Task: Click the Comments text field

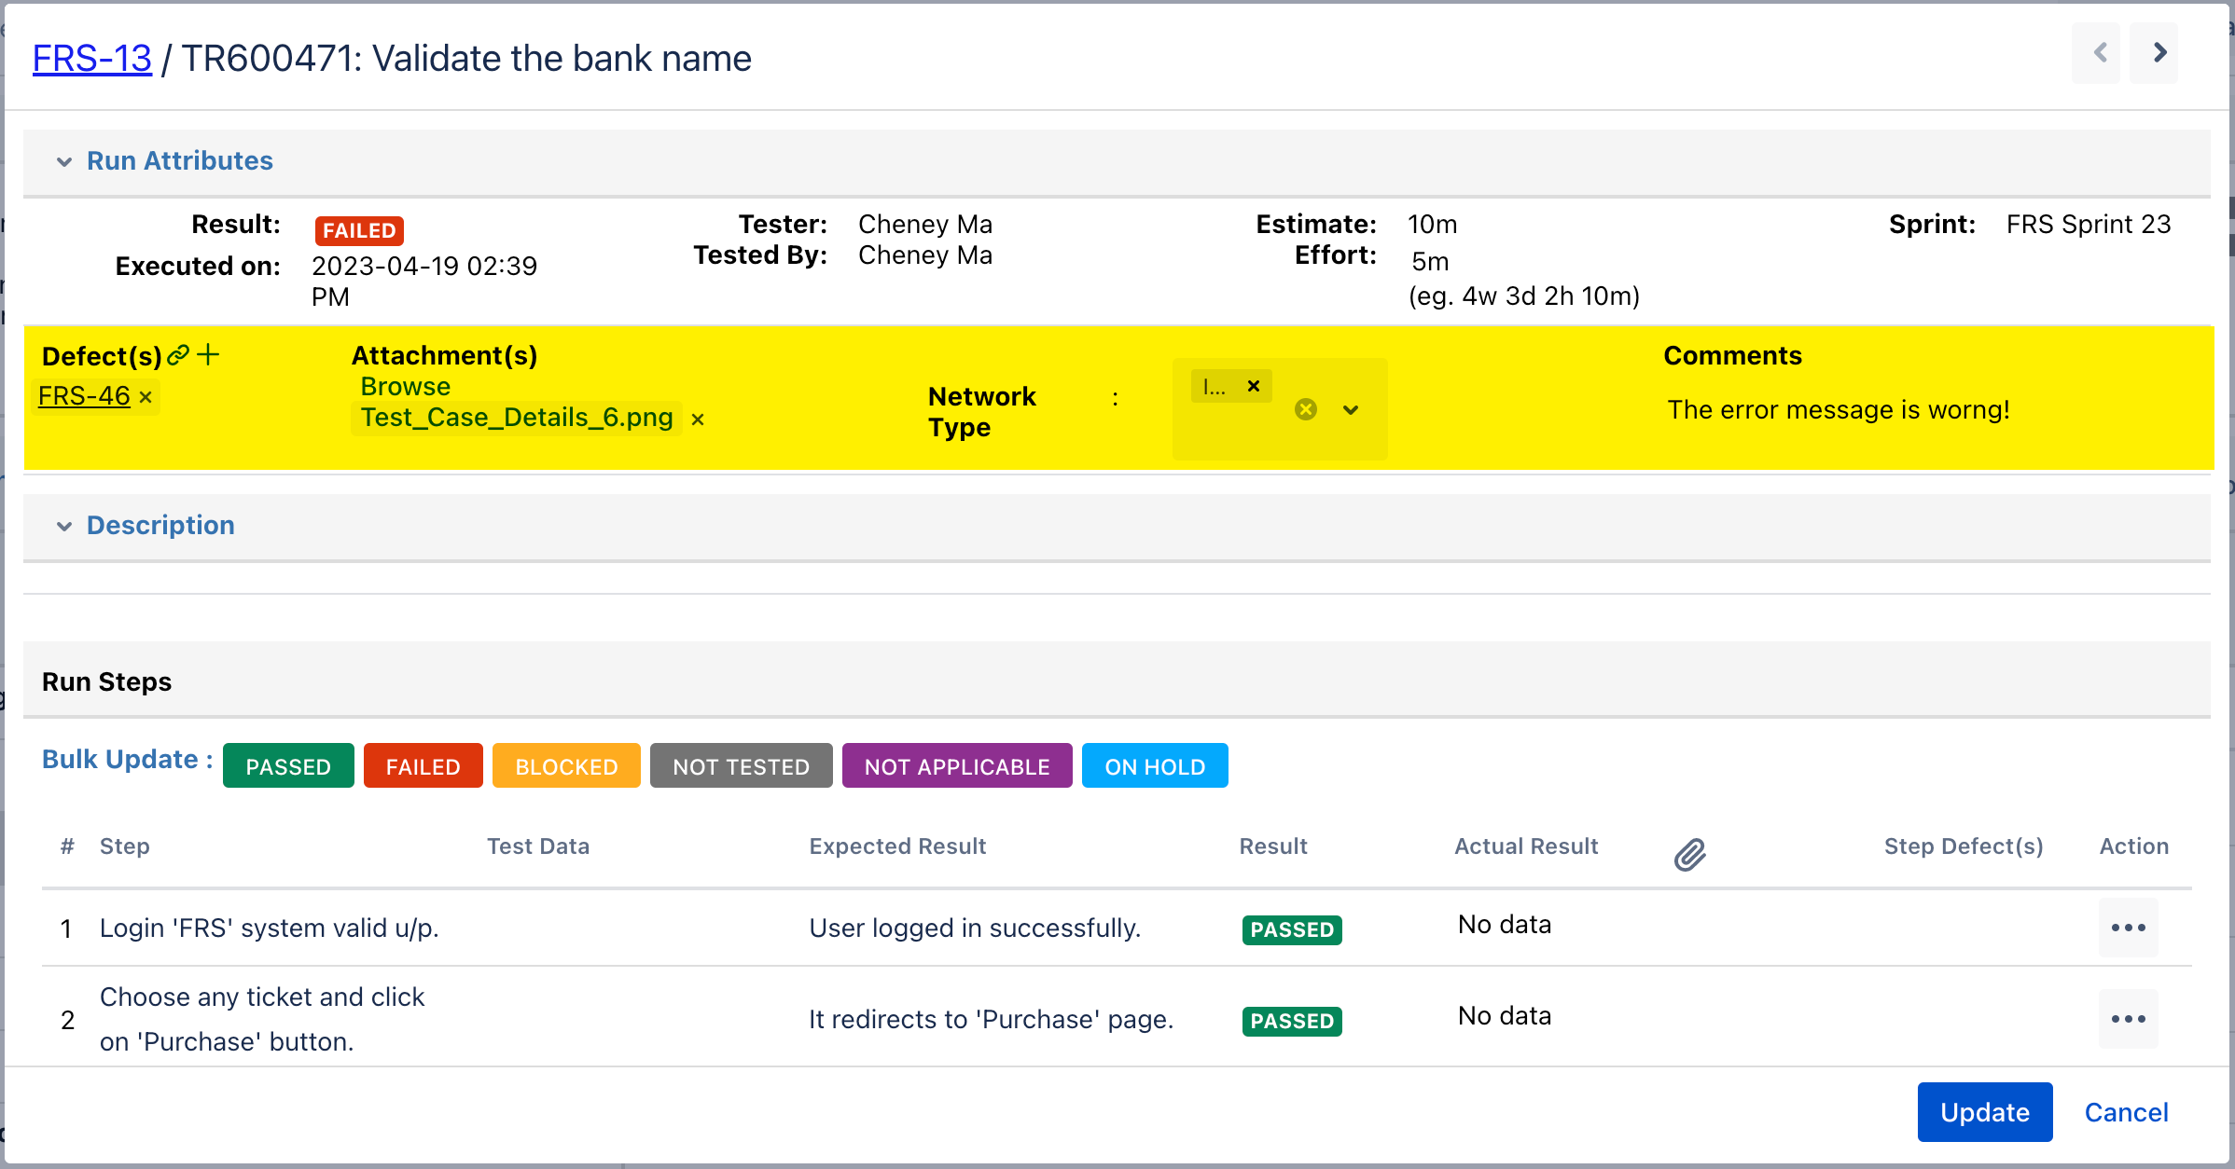Action: click(1838, 410)
